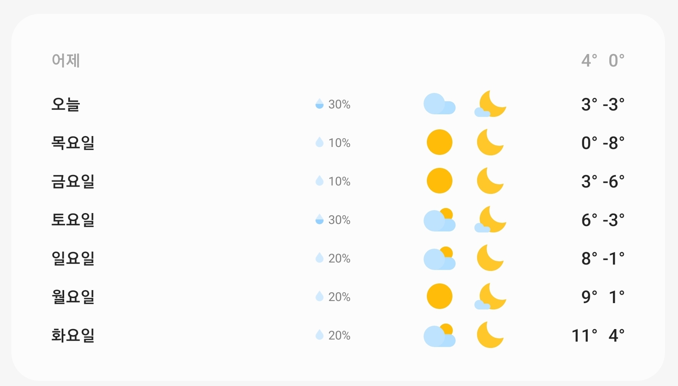
Task: Tap today's cloudy daytime weather icon
Action: pyautogui.click(x=439, y=104)
